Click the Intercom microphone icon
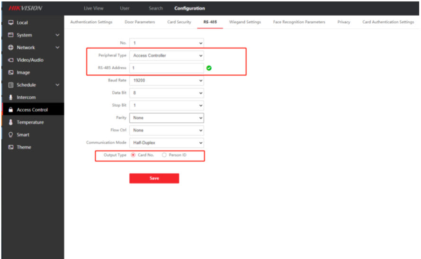The height and width of the screenshot is (259, 421). coord(11,97)
